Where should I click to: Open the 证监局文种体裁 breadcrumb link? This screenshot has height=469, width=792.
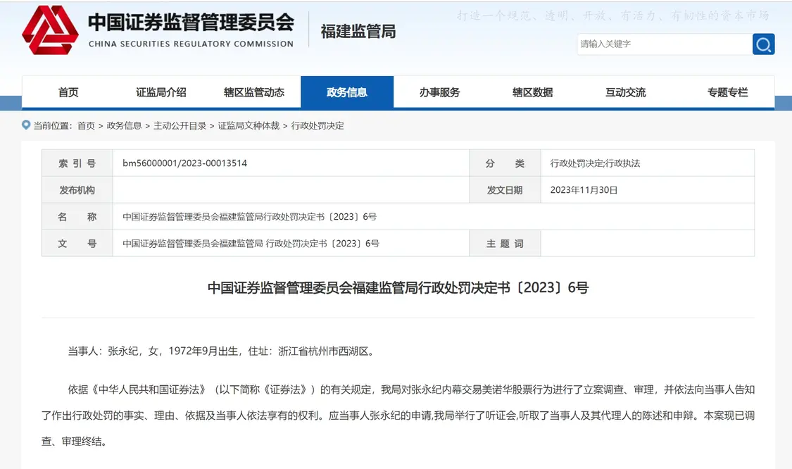pos(249,126)
